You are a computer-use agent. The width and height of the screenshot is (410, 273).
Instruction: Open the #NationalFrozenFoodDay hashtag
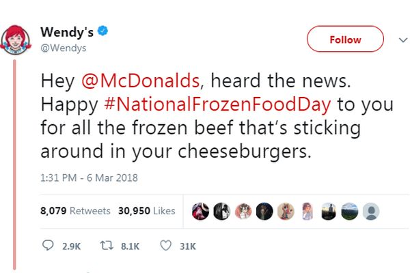pos(217,104)
